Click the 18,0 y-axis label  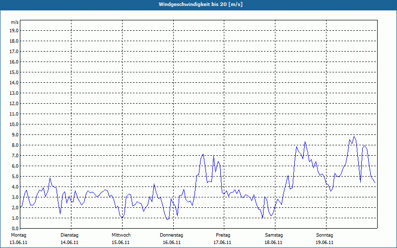(14, 41)
